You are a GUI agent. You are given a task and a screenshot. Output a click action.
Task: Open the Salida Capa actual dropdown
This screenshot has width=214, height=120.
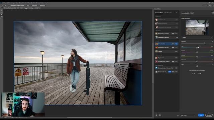(188, 115)
